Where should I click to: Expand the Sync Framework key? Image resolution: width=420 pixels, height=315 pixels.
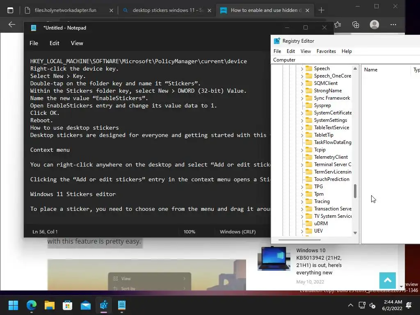click(x=302, y=98)
